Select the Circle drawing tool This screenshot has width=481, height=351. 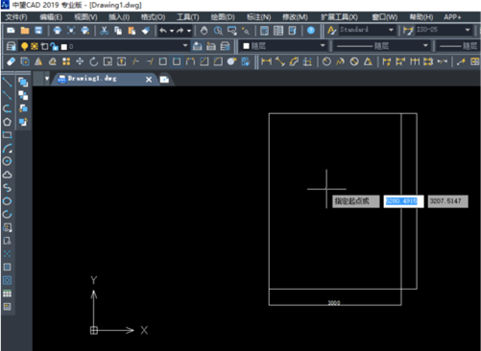7,161
